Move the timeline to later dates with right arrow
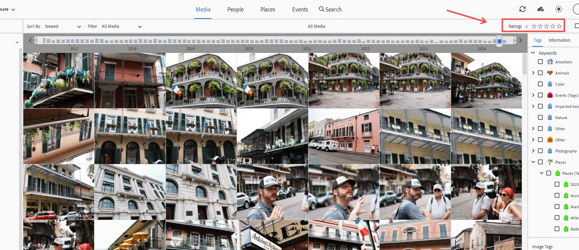 (x=520, y=40)
